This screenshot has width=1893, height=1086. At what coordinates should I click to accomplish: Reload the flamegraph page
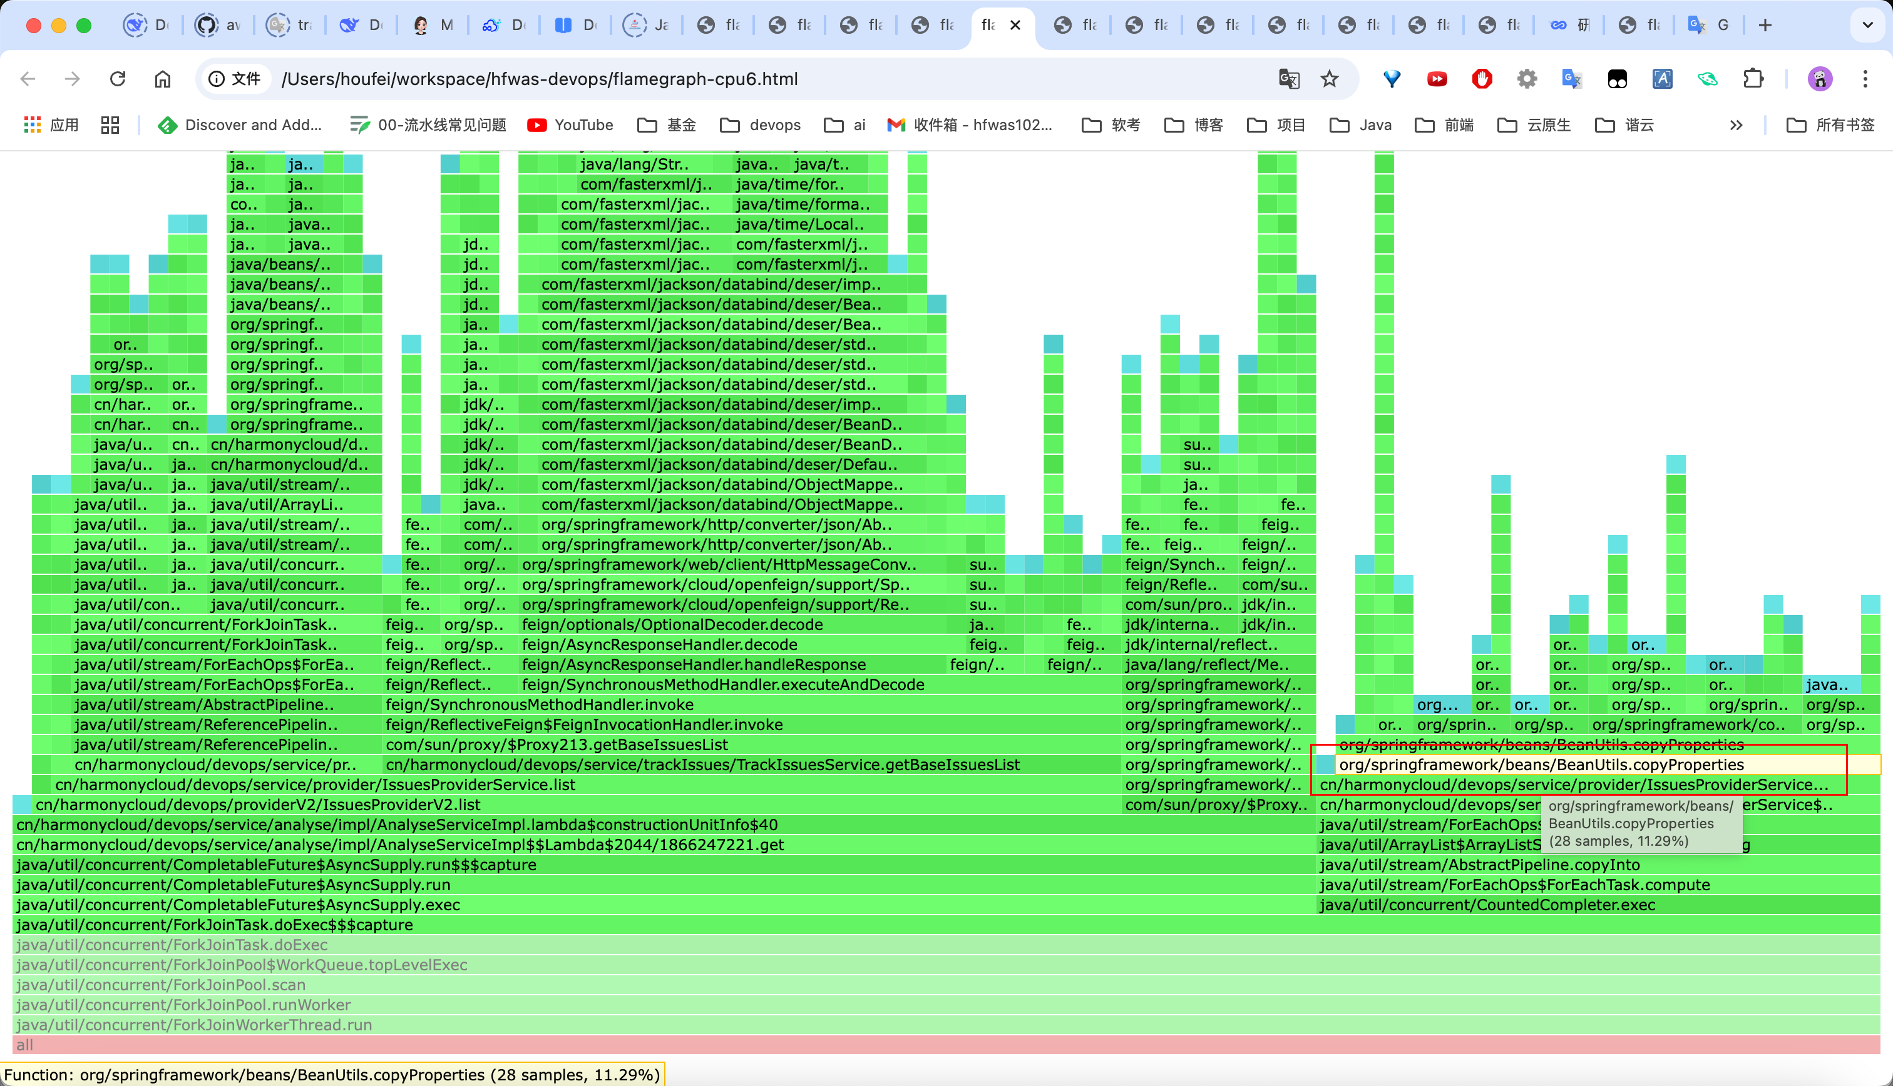tap(117, 79)
